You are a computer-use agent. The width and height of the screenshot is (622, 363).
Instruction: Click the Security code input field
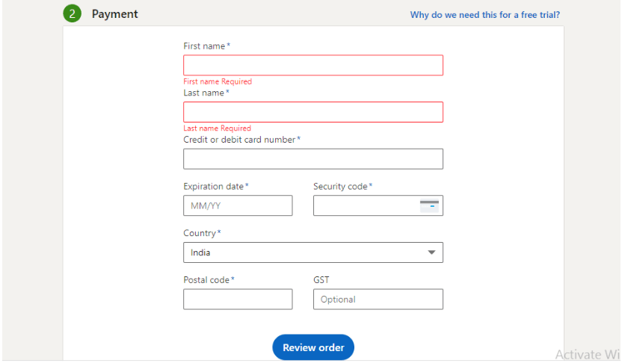click(378, 205)
